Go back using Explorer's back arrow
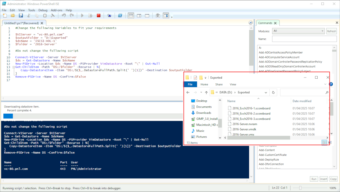This screenshot has height=192, width=340. point(188,92)
